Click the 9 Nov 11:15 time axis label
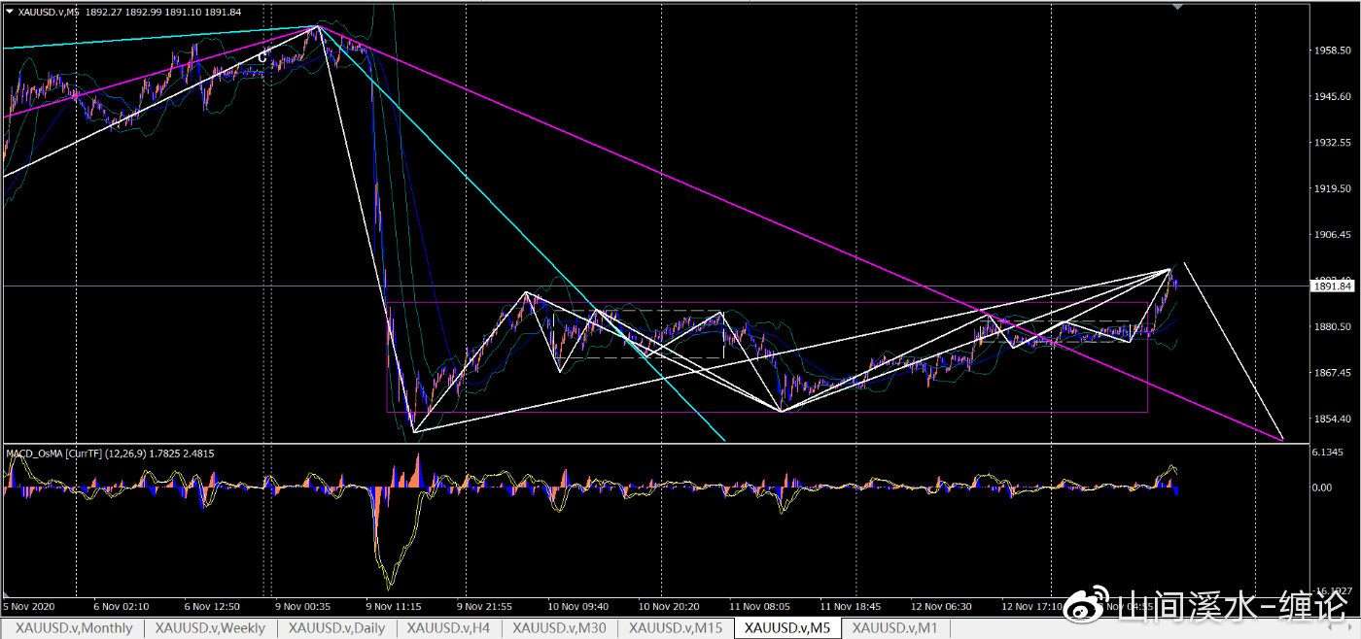Image resolution: width=1361 pixels, height=639 pixels. pyautogui.click(x=396, y=606)
